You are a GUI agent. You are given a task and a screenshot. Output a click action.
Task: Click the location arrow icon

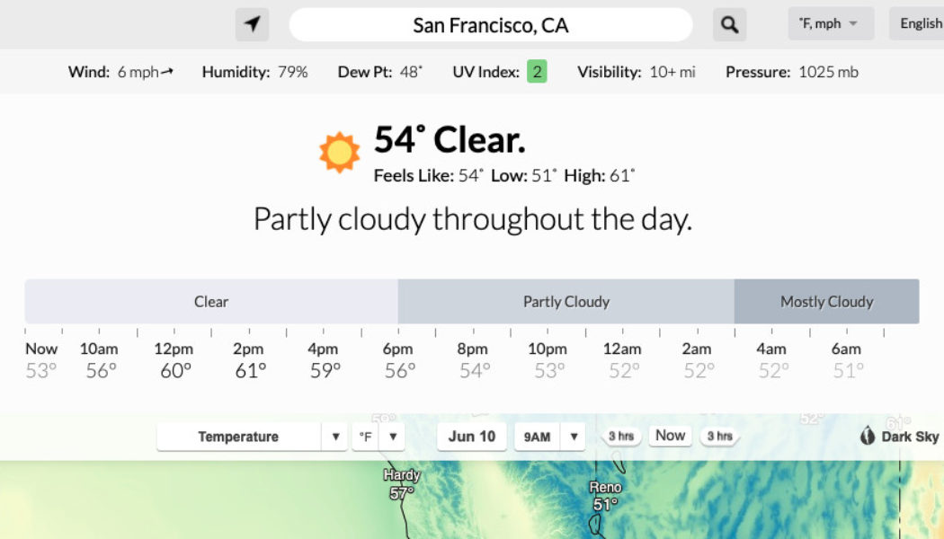pyautogui.click(x=253, y=24)
